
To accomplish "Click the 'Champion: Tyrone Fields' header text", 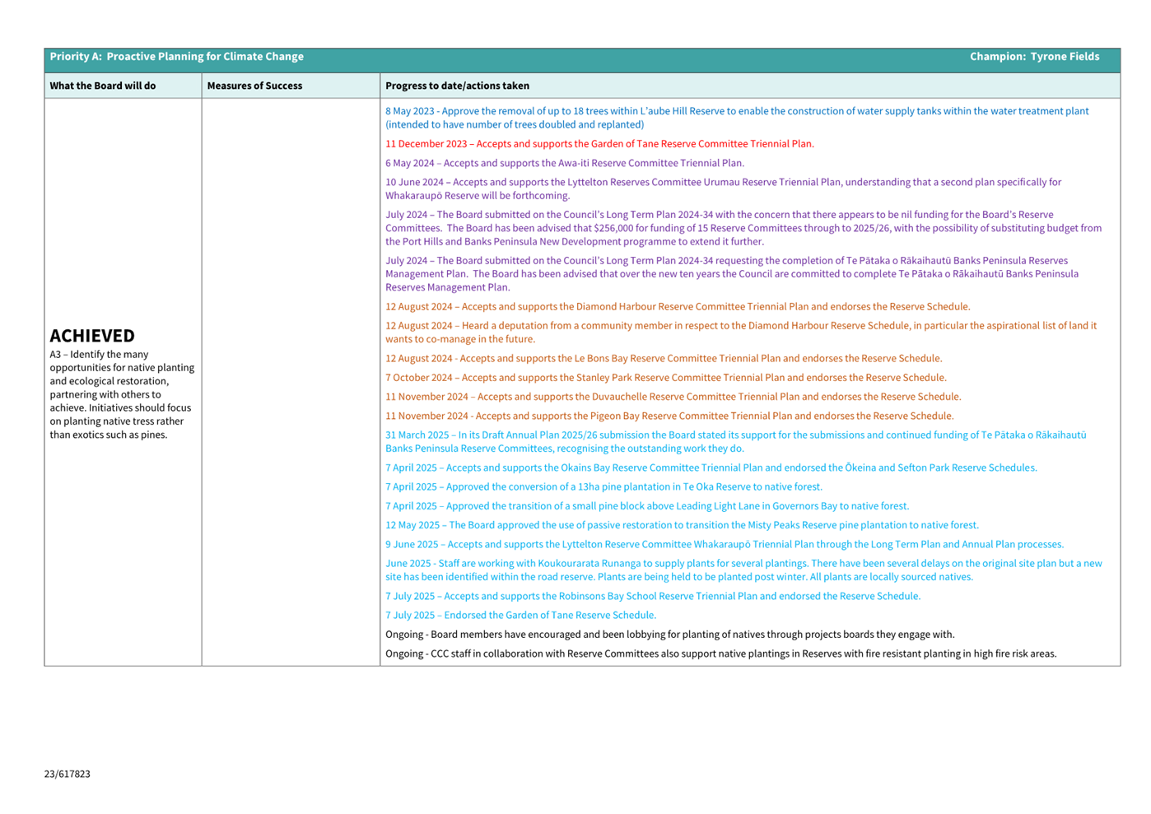I will (x=1033, y=57).
